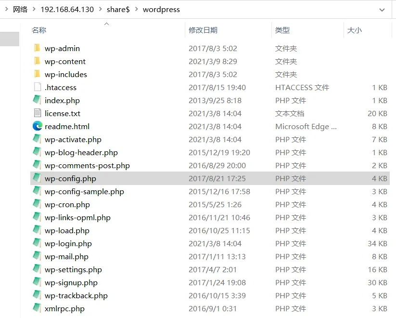
Task: Click wordpress in the breadcrumb path
Action: 161,9
